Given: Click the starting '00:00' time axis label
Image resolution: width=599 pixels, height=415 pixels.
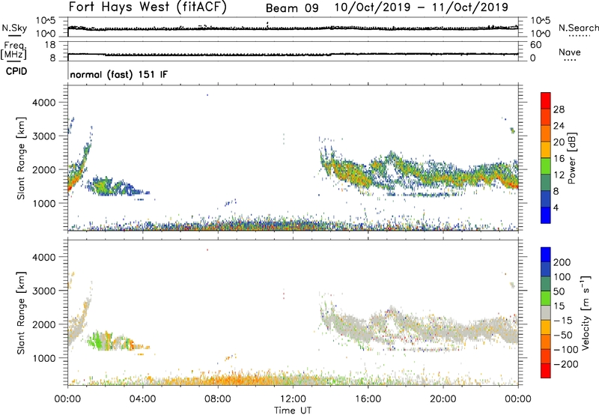Looking at the screenshot, I should point(68,399).
